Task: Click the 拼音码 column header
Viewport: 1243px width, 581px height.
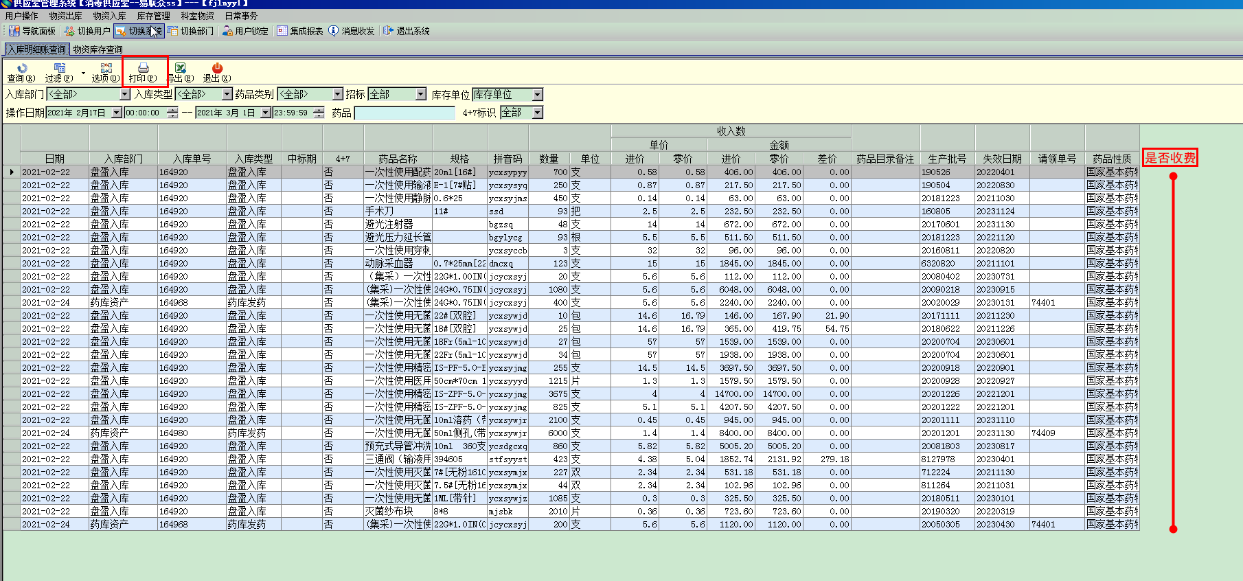Action: coord(508,159)
